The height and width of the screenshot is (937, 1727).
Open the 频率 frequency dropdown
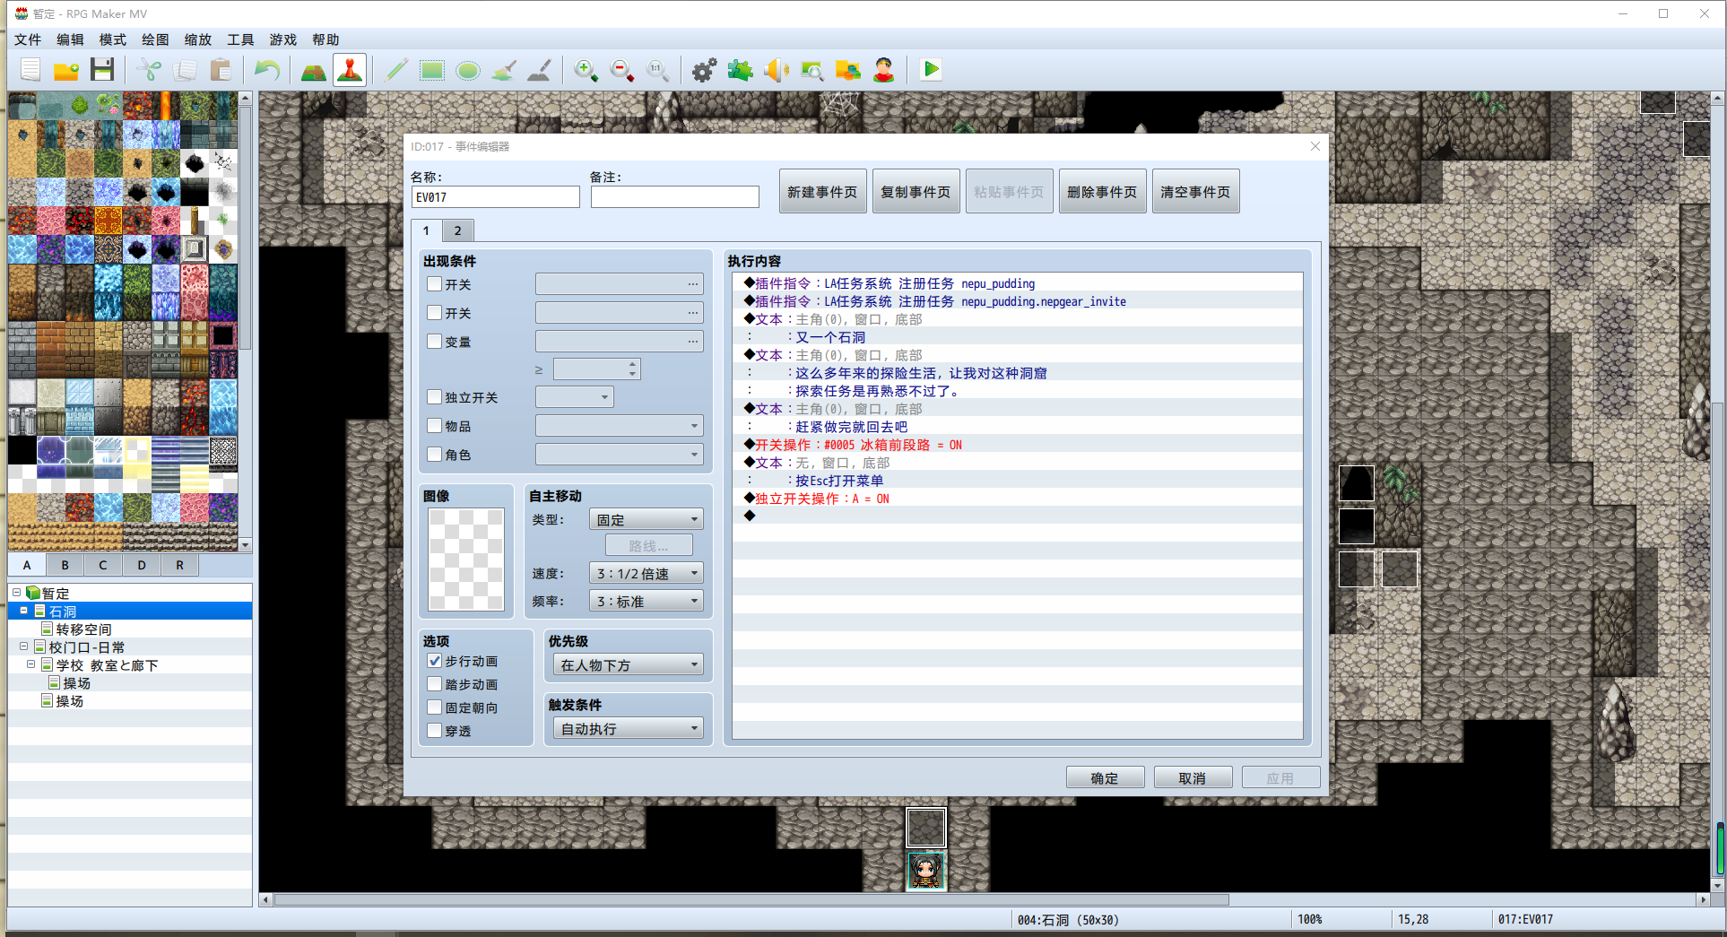(x=647, y=602)
